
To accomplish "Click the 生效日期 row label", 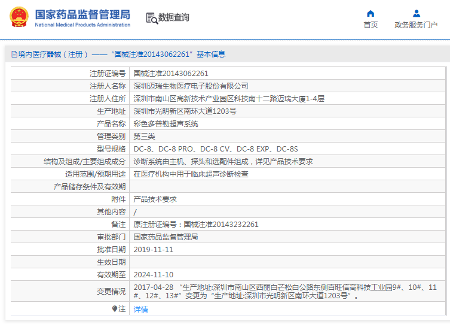I will point(111,262).
